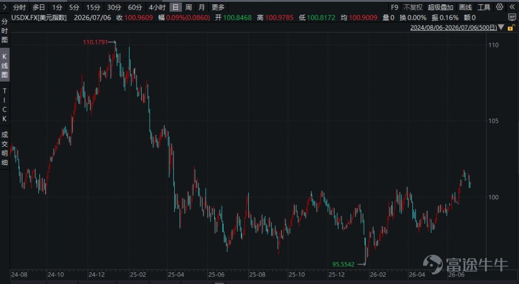Open the TICK view in sidebar
This screenshot has height=284, width=519.
5,105
